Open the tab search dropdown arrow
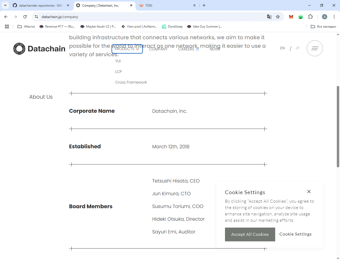The image size is (340, 261). coord(5,5)
